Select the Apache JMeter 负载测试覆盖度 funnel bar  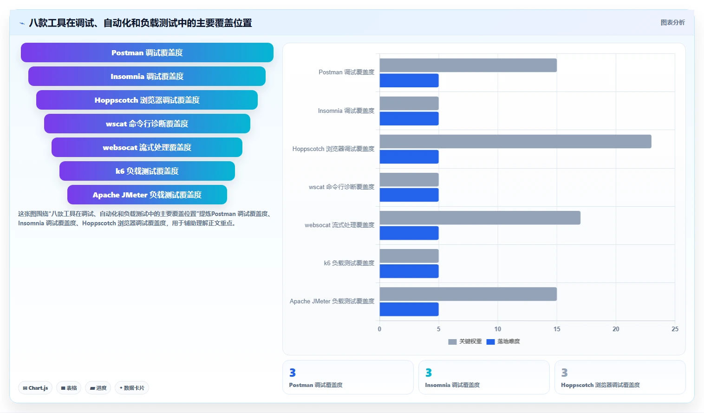coord(147,195)
